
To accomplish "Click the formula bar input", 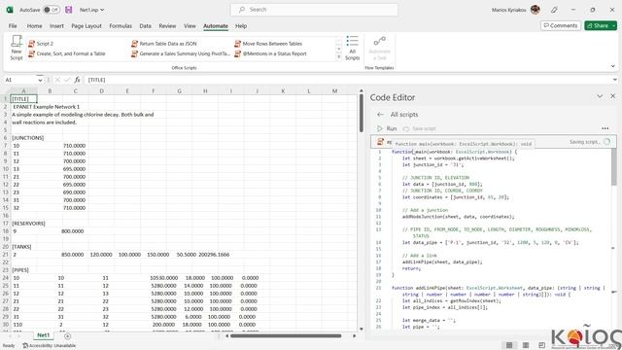I will [x=348, y=80].
